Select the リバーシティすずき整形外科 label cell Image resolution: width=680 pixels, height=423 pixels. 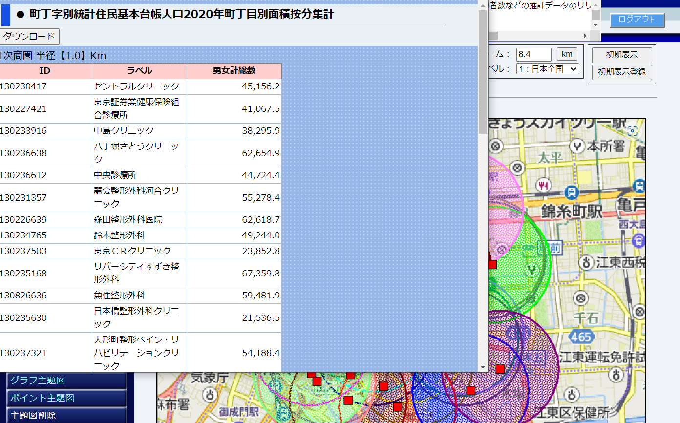pos(139,274)
